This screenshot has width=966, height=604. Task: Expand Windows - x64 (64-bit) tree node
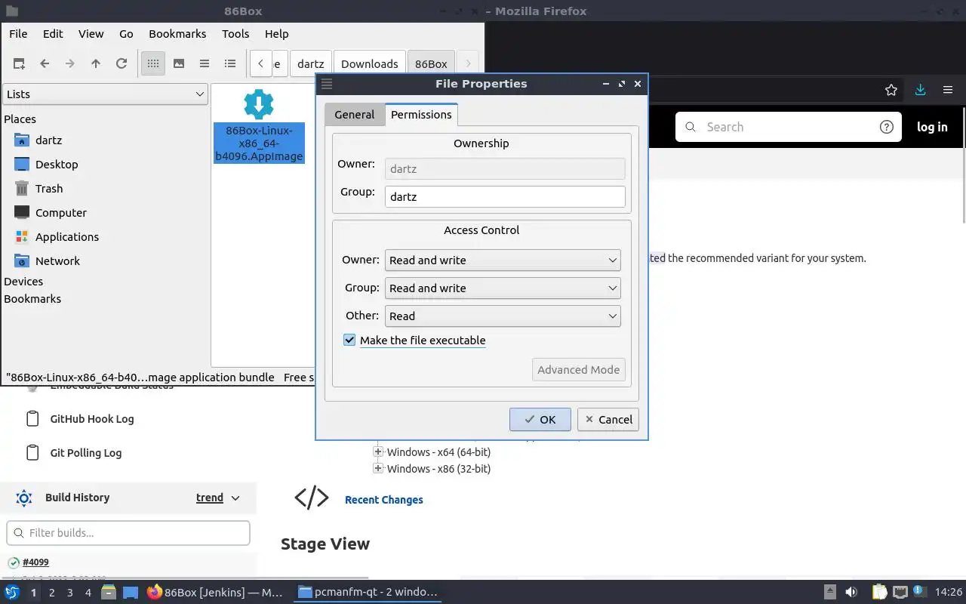[x=378, y=451]
